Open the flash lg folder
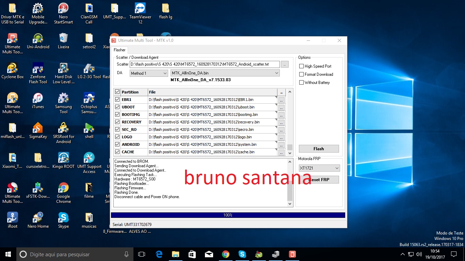Image resolution: width=465 pixels, height=261 pixels. pyautogui.click(x=165, y=11)
